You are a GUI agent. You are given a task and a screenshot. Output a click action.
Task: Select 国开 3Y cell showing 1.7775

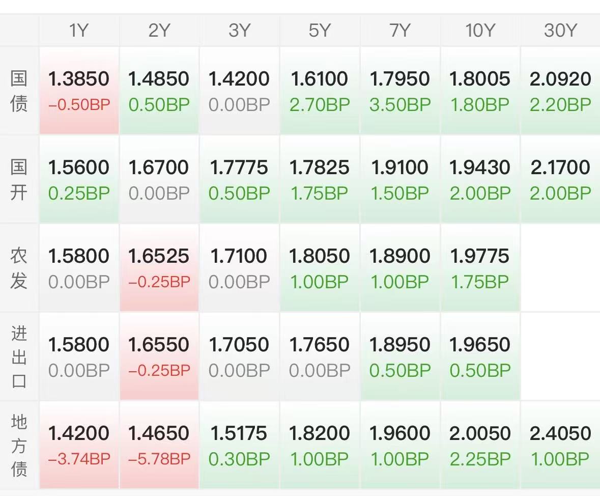(x=239, y=180)
